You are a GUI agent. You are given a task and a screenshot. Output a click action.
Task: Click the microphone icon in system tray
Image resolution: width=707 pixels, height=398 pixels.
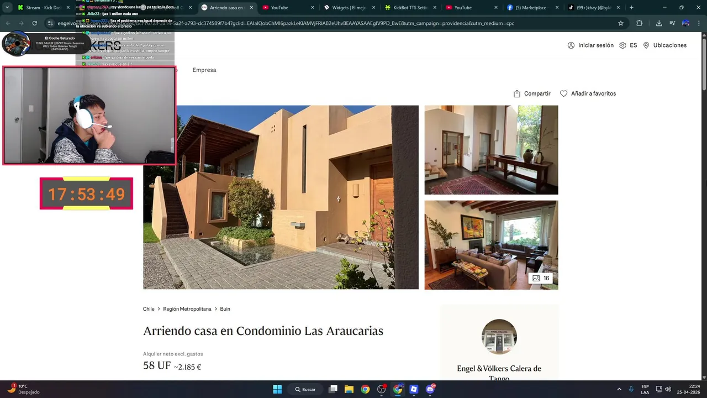(631, 389)
